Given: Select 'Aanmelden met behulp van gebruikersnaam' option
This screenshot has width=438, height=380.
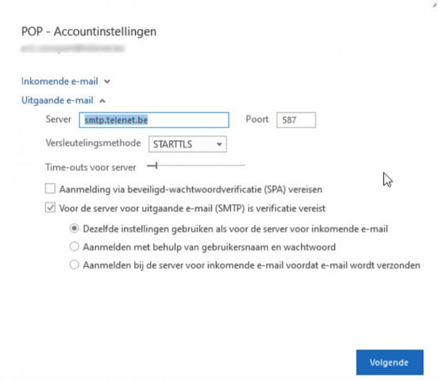Looking at the screenshot, I should [74, 247].
